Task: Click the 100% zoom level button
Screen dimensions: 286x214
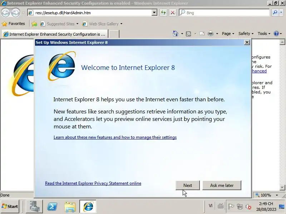Action: 263,195
